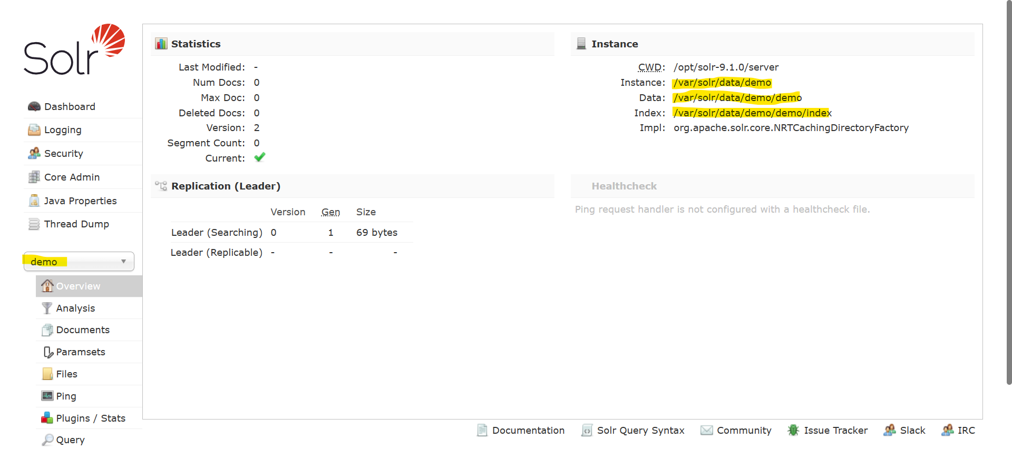Screen dimensions: 1012x449
Task: Click the Paramsets pencil icon
Action: [x=48, y=352]
